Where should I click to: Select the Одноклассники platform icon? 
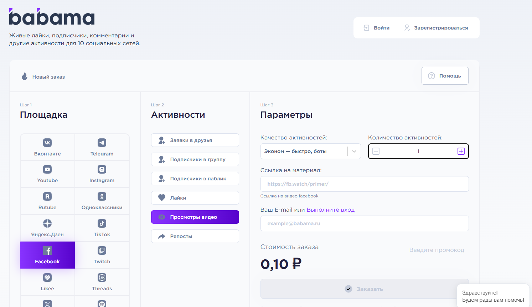[102, 196]
